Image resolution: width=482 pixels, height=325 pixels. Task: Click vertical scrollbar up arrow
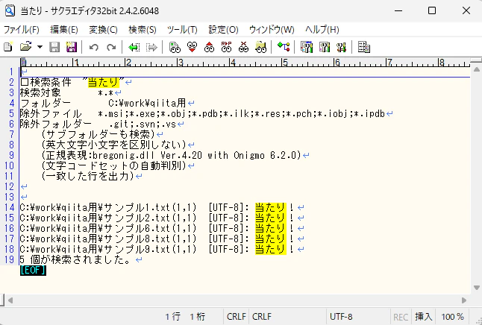coord(477,69)
